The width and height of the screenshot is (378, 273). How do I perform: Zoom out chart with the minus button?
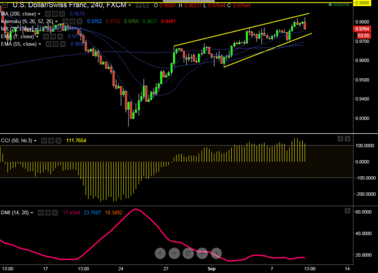tap(174, 253)
